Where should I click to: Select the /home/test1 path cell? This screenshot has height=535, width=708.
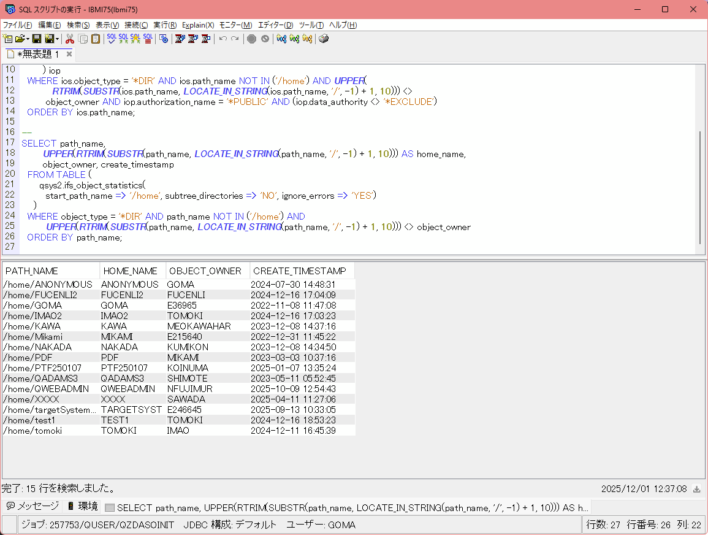[51, 420]
